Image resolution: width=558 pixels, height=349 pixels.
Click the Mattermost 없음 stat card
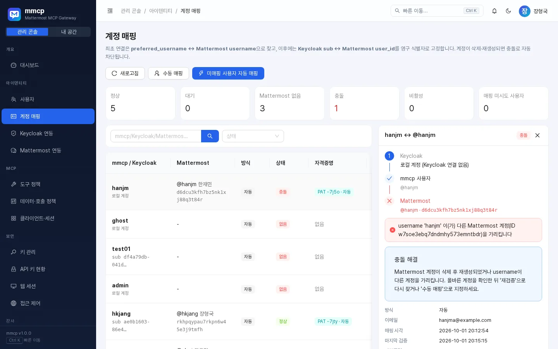point(289,103)
